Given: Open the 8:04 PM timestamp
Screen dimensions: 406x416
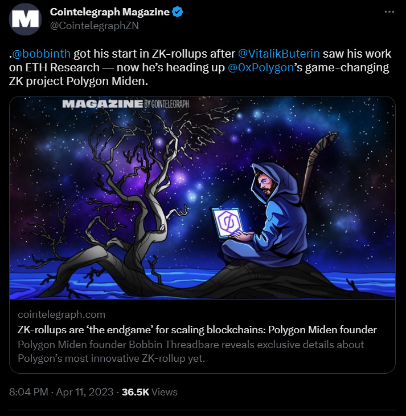Looking at the screenshot, I should [28, 392].
